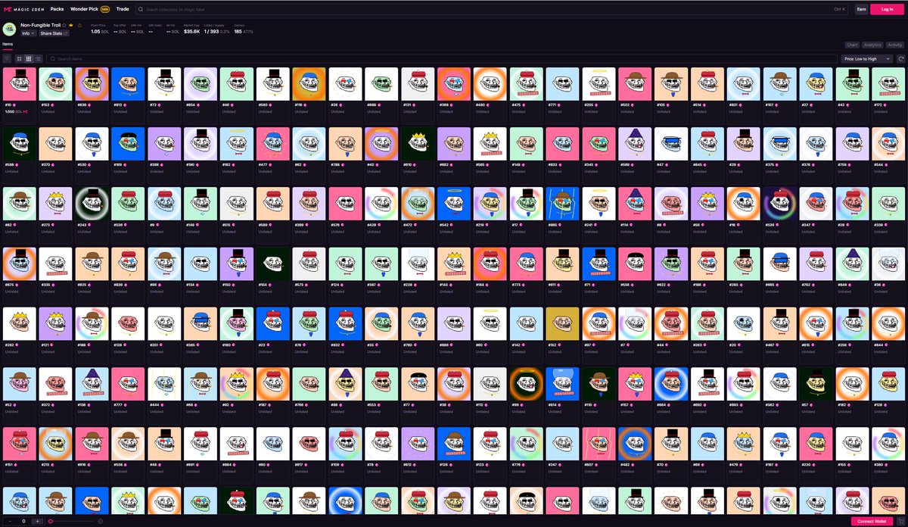Click the floor price value 1.05 SOL
This screenshot has height=527, width=908.
[x=101, y=32]
